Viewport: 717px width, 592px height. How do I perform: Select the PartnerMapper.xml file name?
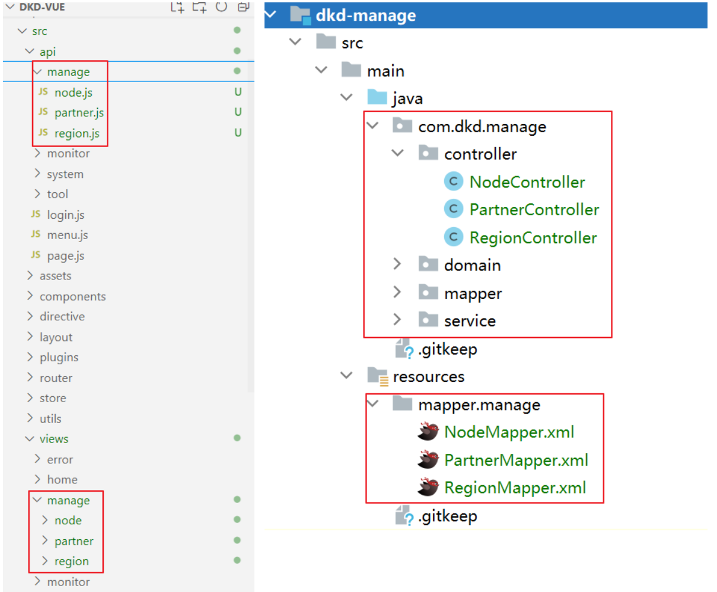517,460
